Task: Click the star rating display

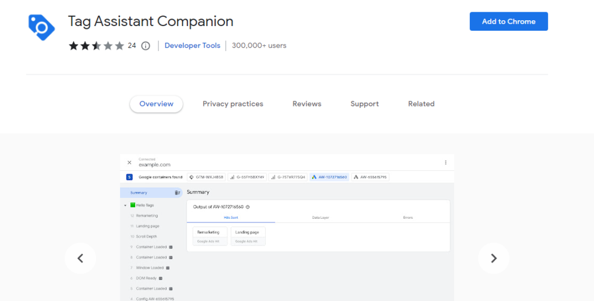Action: coord(97,46)
